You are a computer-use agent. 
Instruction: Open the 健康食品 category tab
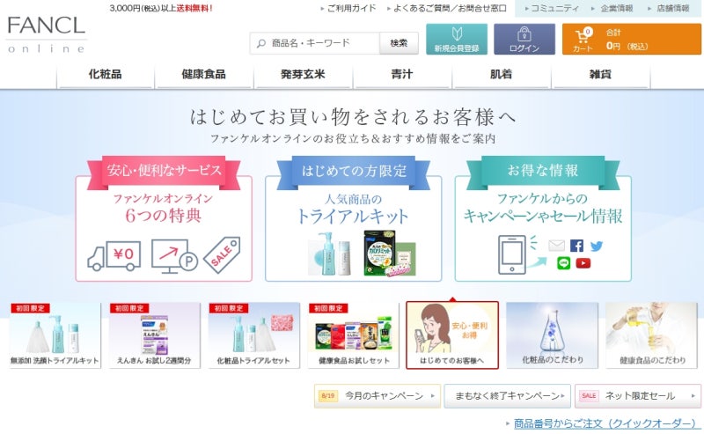tap(203, 75)
